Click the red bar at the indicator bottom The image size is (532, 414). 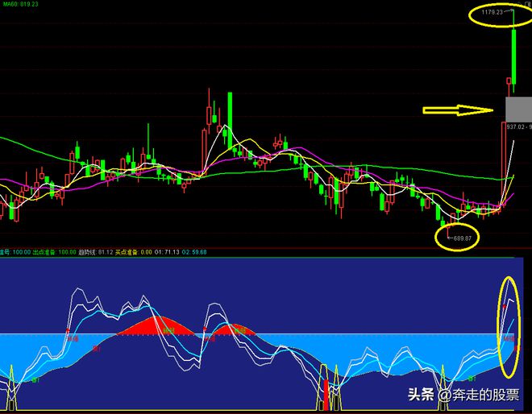(x=326, y=395)
